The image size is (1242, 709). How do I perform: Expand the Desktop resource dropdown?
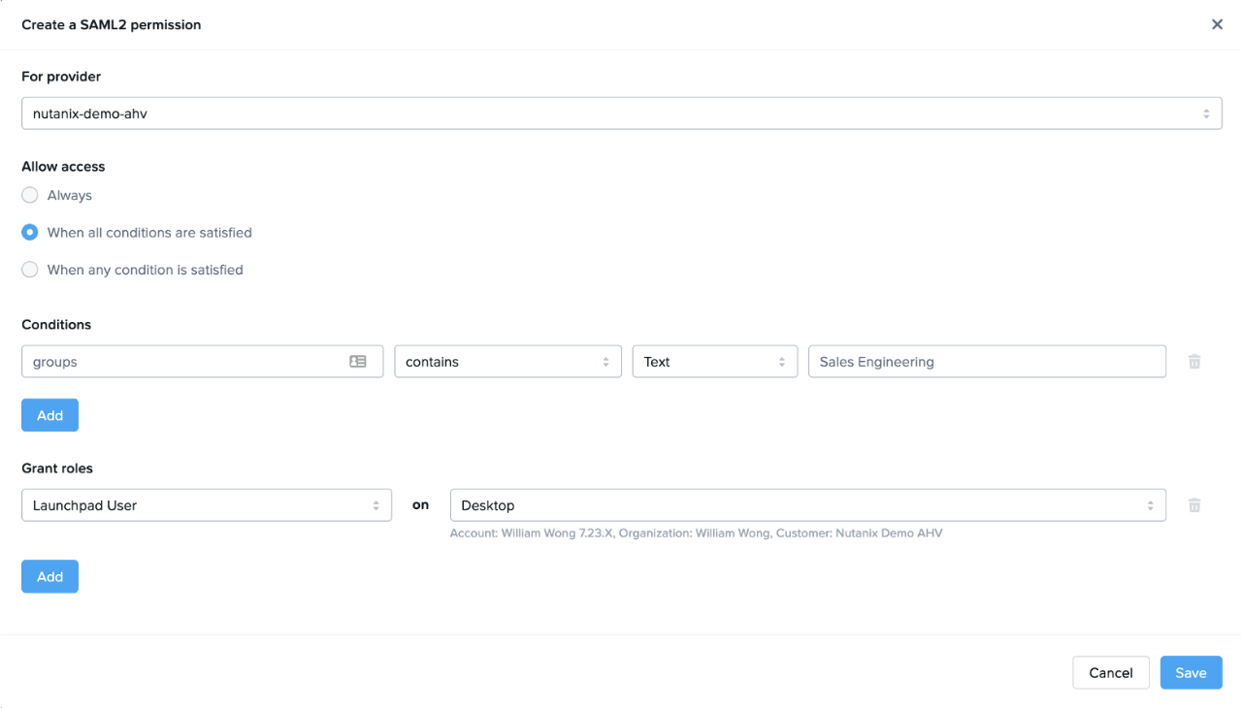tap(807, 505)
